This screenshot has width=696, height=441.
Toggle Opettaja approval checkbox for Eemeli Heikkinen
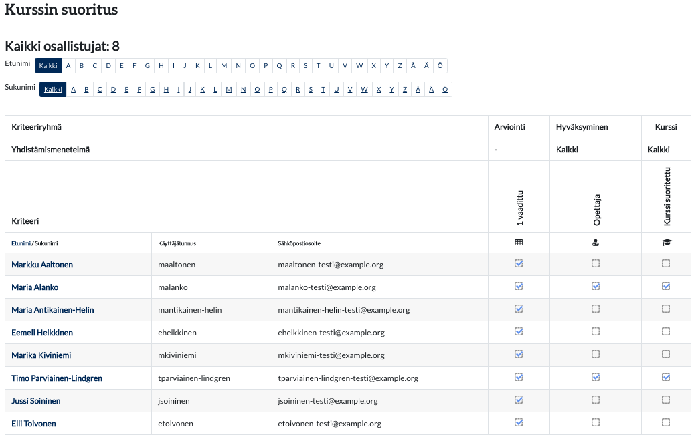point(596,331)
